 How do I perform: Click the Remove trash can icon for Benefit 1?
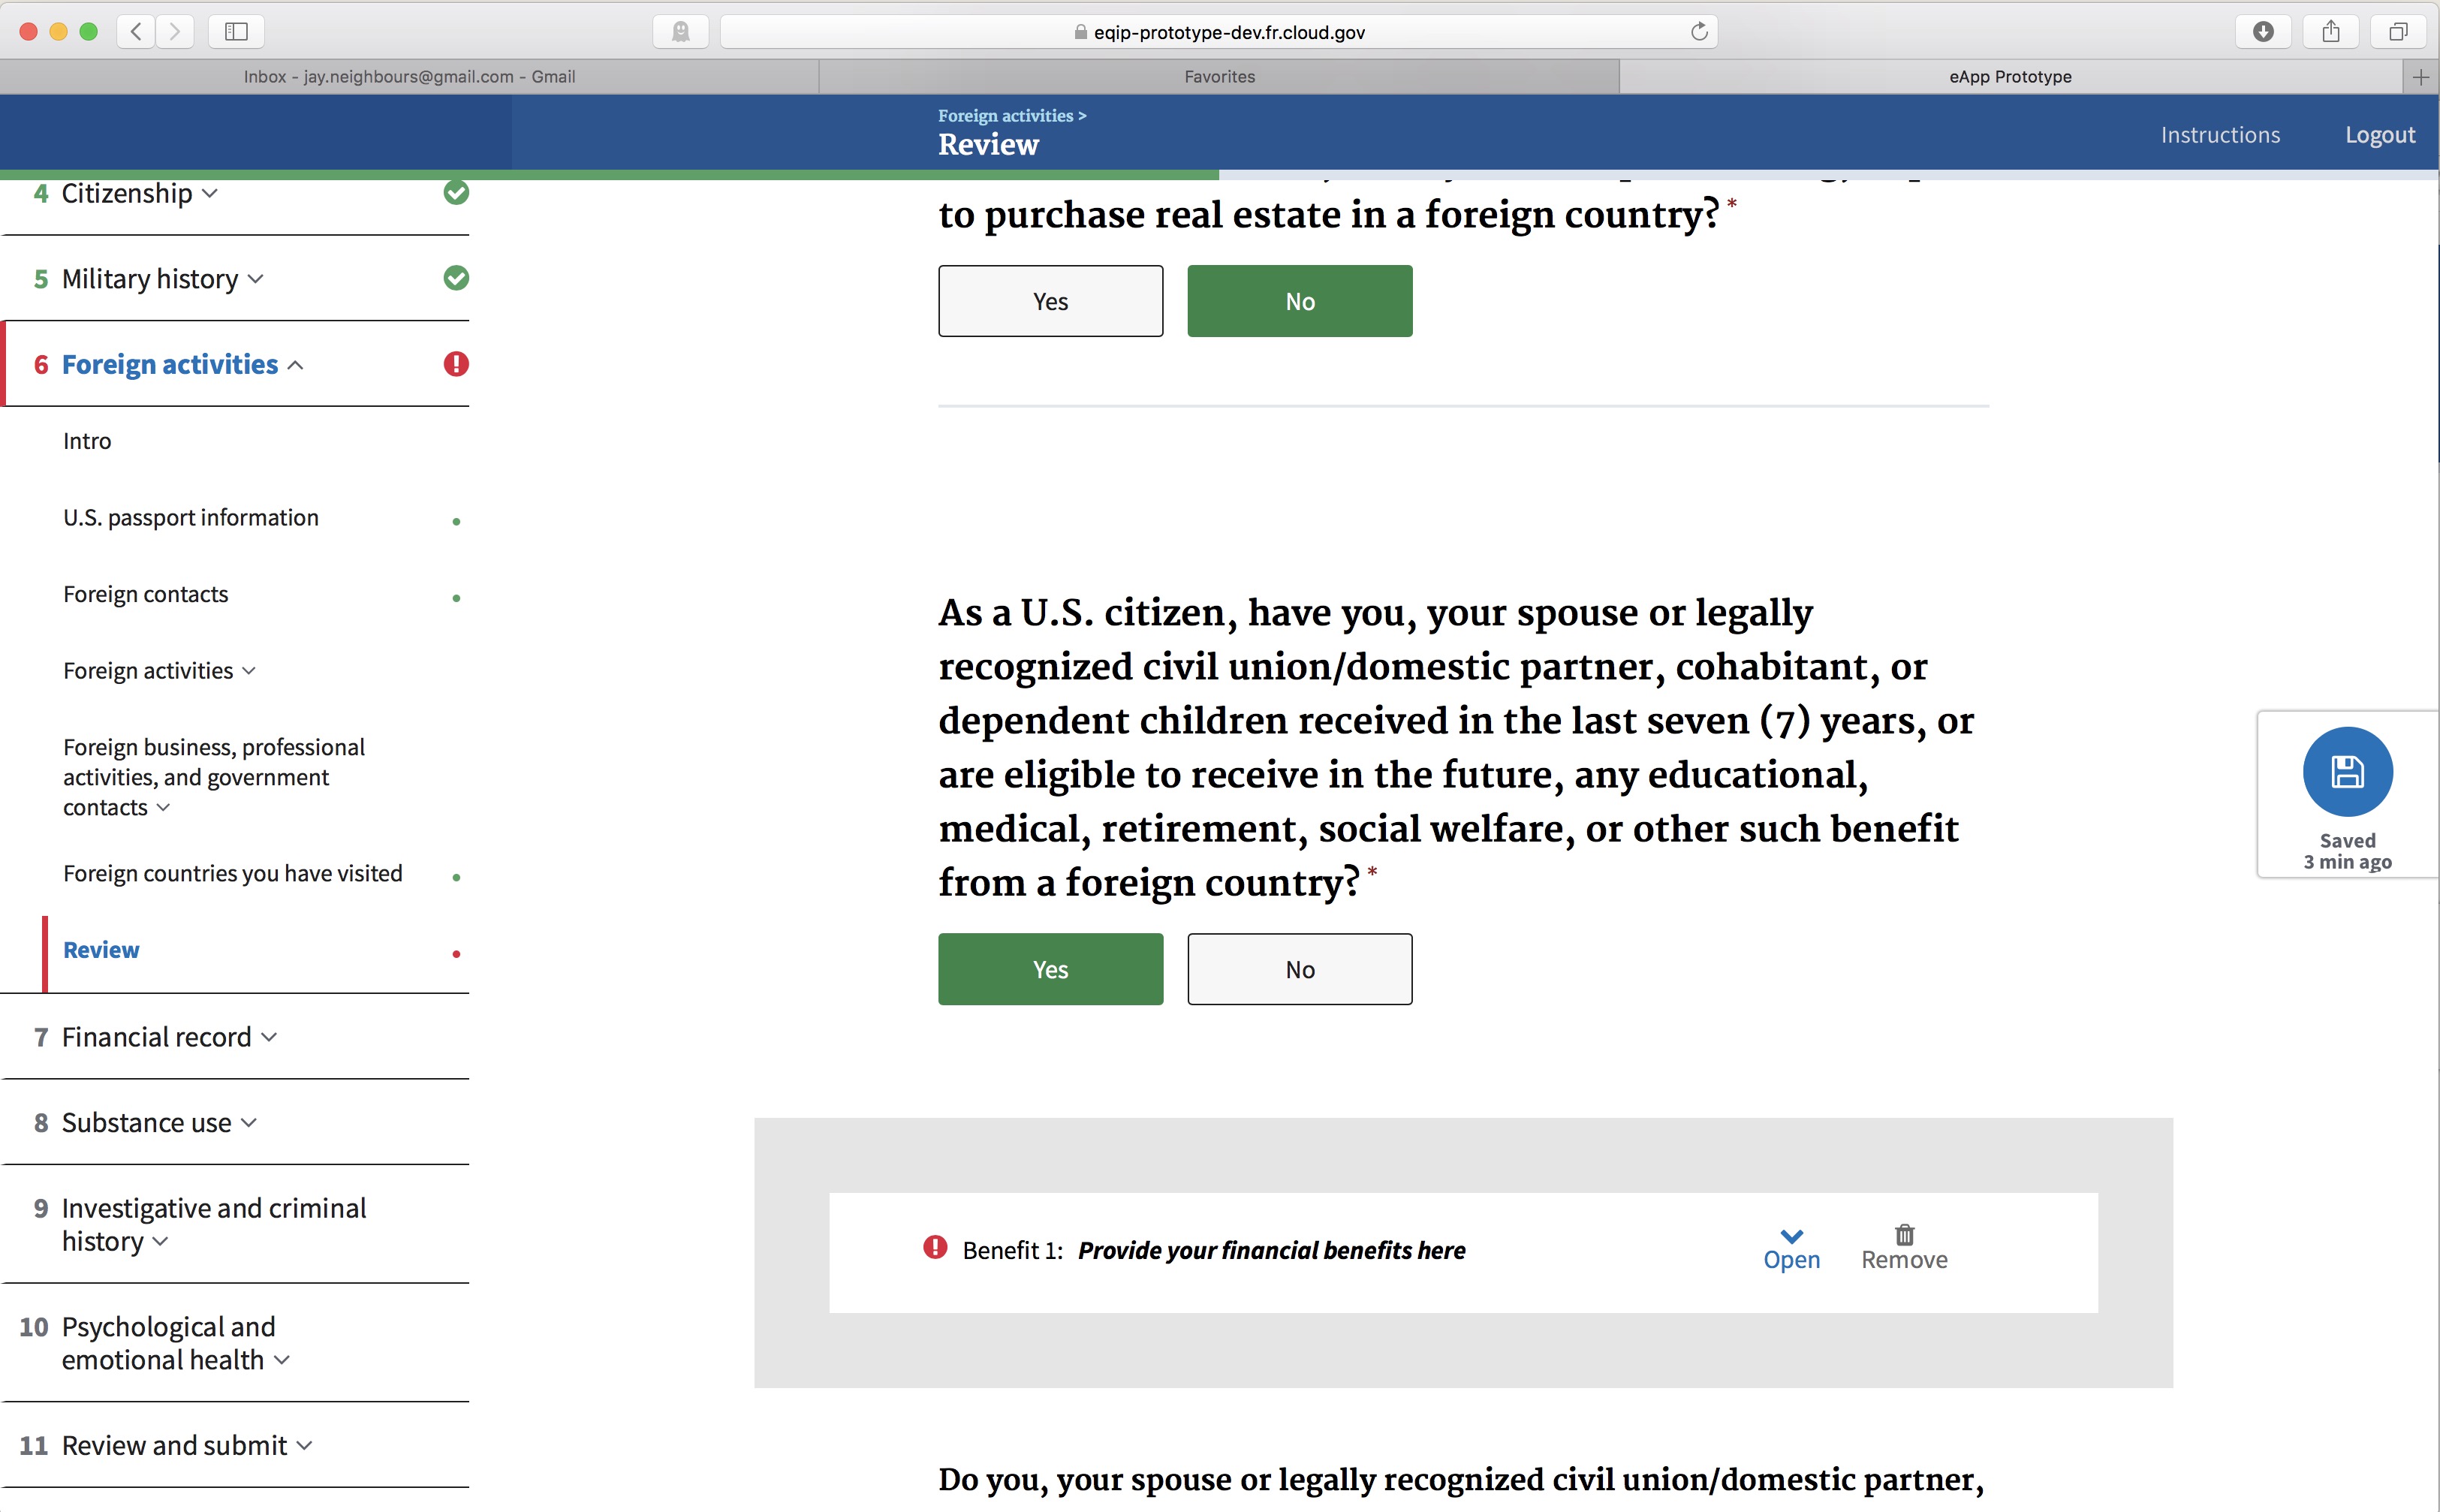pyautogui.click(x=1903, y=1235)
